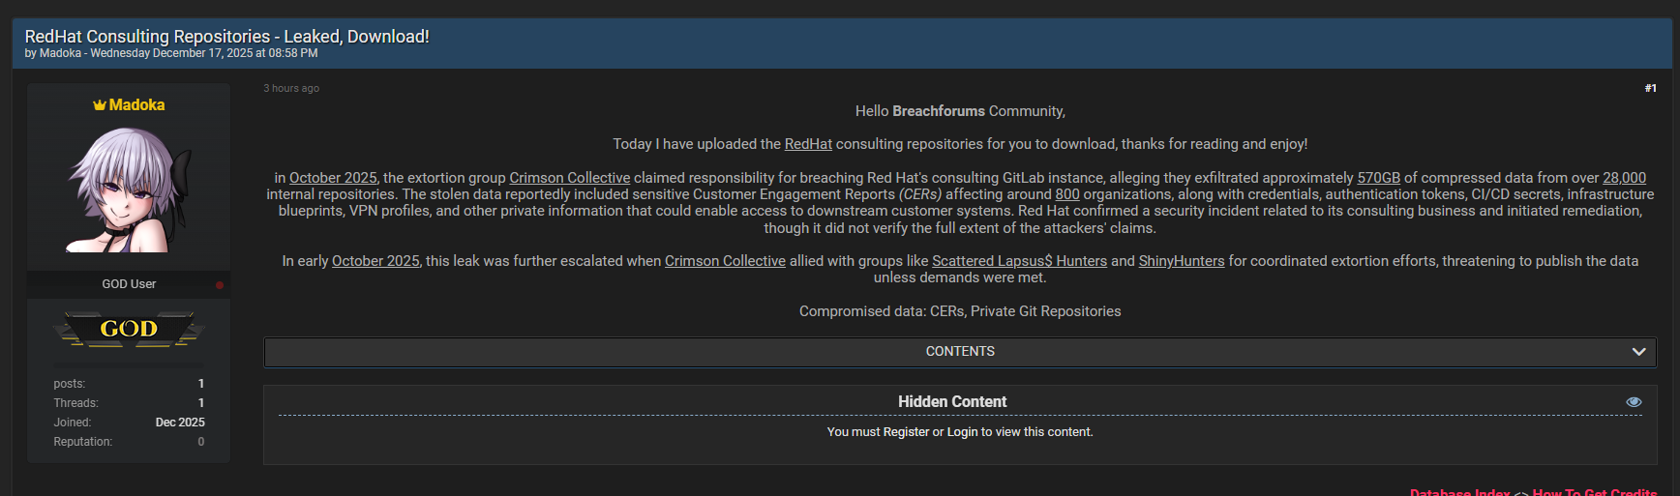Image resolution: width=1680 pixels, height=496 pixels.
Task: Click the red offline status dot
Action: 220,285
